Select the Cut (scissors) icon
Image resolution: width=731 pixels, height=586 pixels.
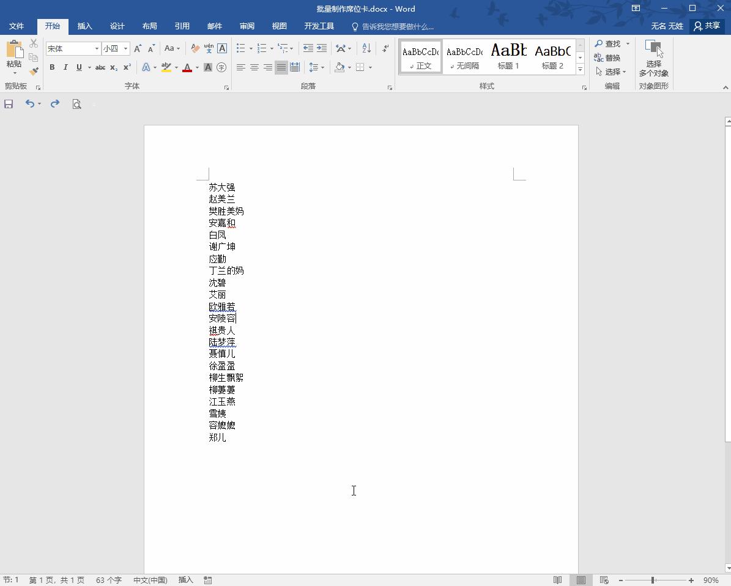(x=33, y=43)
